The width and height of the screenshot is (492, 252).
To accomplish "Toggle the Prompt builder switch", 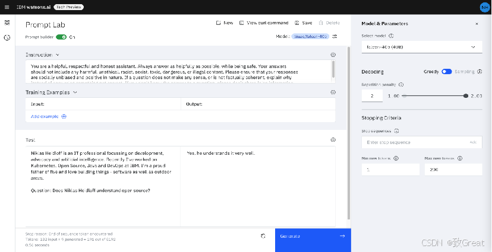I will [x=61, y=37].
